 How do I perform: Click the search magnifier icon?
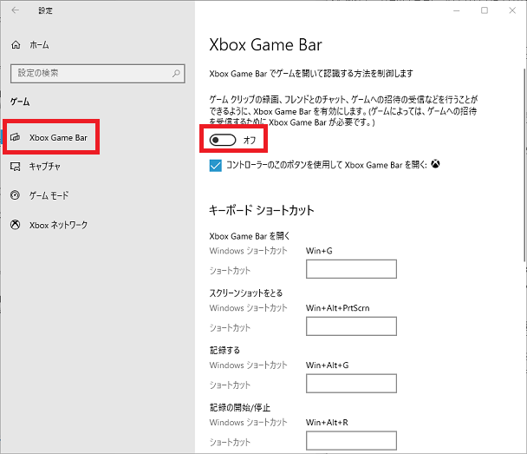click(x=176, y=73)
